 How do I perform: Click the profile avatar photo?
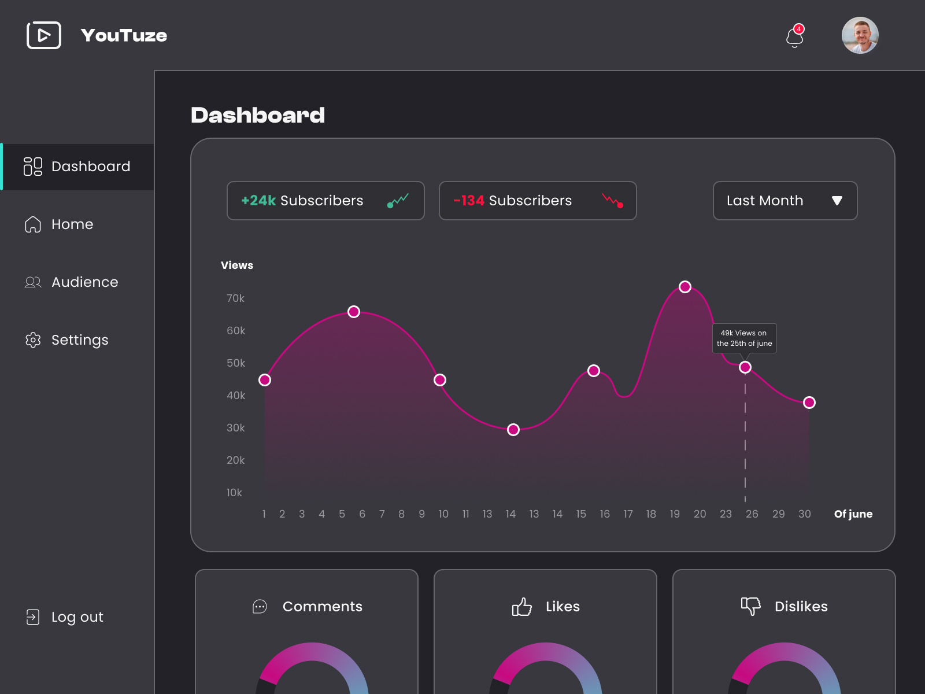860,35
